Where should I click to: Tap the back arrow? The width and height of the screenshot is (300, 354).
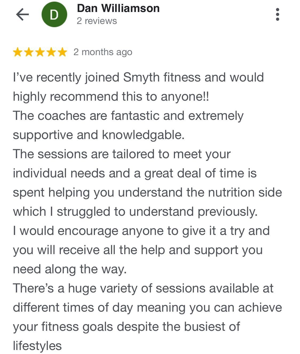(22, 14)
